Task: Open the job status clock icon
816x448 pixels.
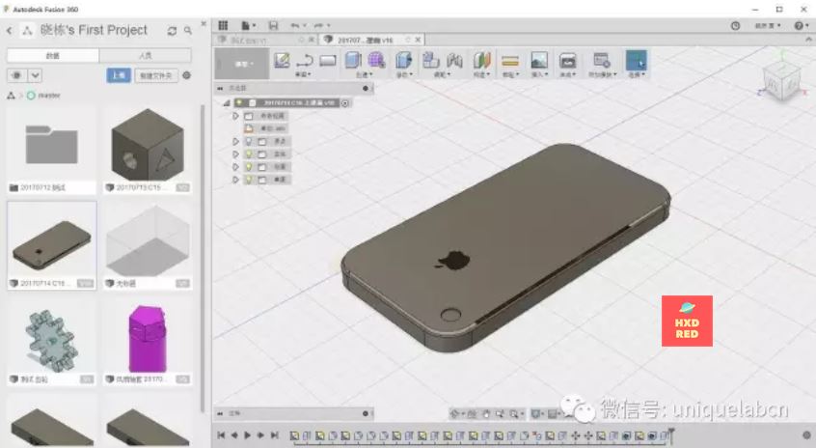Action: [736, 25]
